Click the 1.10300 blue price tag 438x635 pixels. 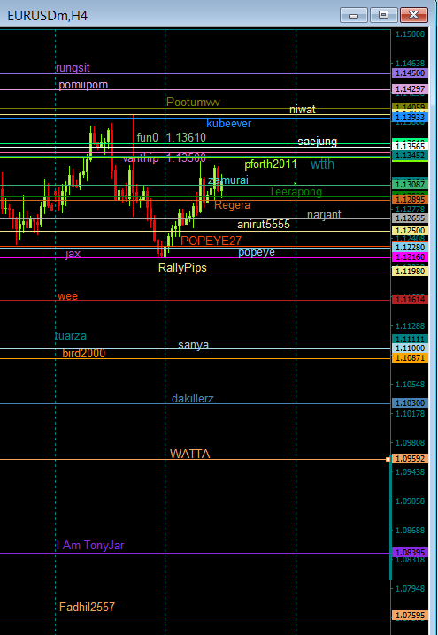coord(410,403)
